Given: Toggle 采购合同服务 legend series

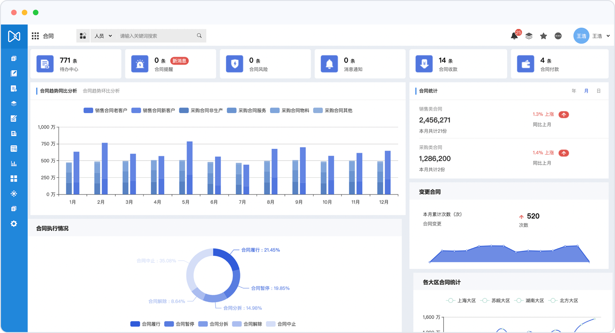Looking at the screenshot, I should click(247, 110).
